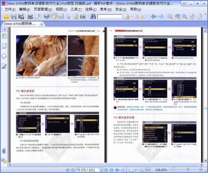Viewport: 208px width, 173px height.
Task: Close the Nikon D7000 document tab
Action: (42, 24)
